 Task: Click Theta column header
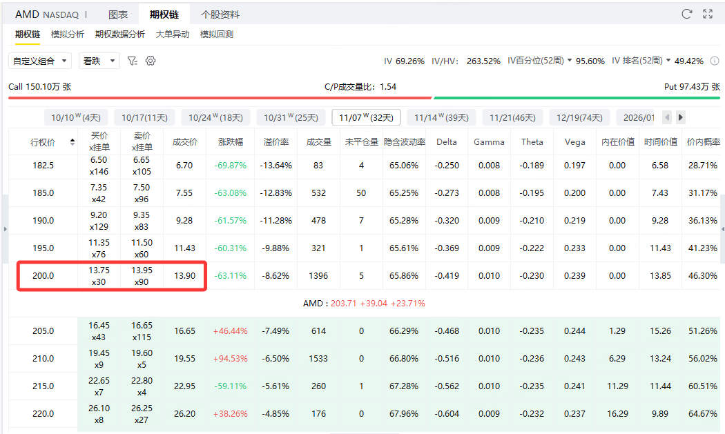coord(532,142)
